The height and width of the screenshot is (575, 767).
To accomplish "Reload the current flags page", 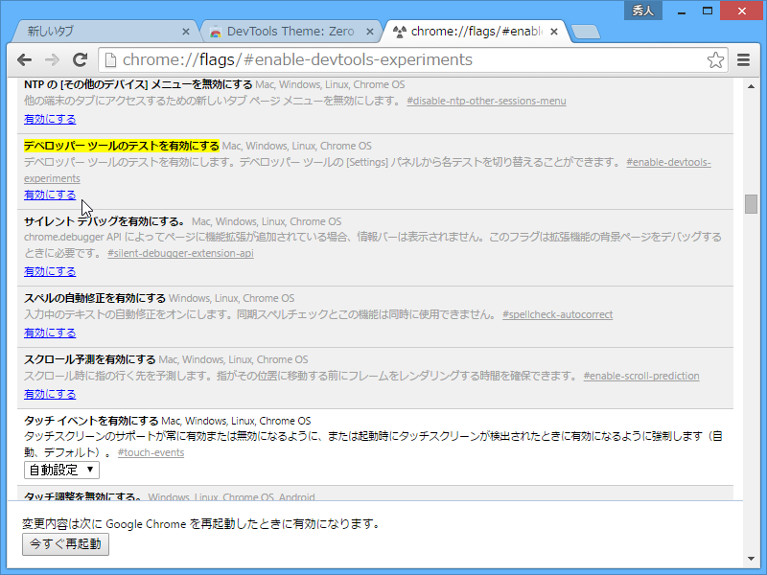I will point(81,59).
